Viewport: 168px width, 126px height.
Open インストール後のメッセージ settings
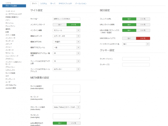[x=13, y=63]
